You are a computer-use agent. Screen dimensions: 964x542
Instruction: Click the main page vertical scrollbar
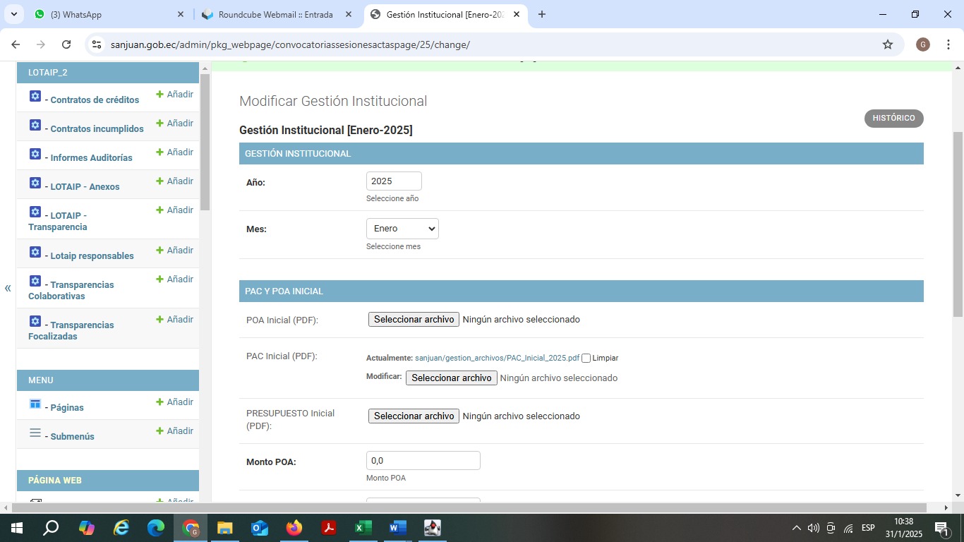(958, 223)
